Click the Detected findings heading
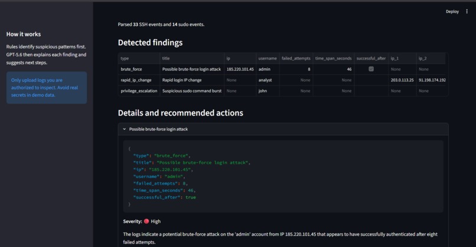The width and height of the screenshot is (476, 247). pyautogui.click(x=150, y=42)
